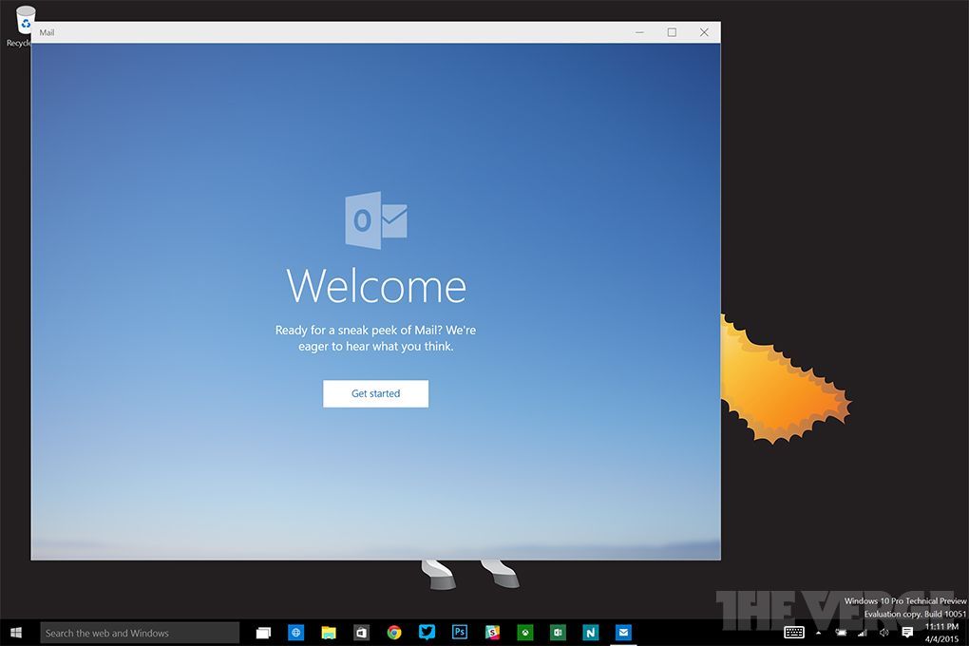
Task: Open the volume control
Action: 883,632
